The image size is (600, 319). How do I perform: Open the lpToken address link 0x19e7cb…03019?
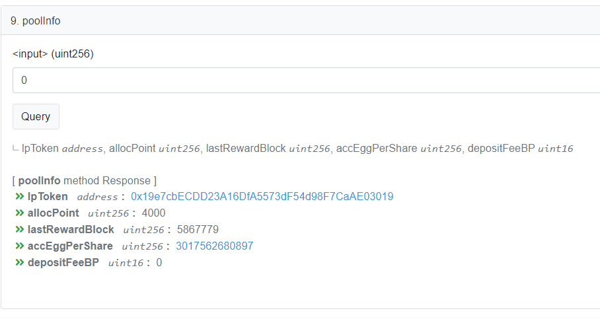(x=262, y=197)
